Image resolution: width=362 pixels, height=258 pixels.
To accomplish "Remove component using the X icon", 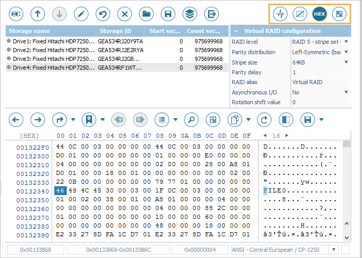I will 124,13.
